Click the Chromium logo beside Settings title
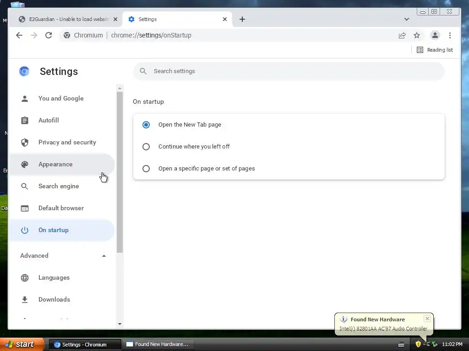469x351 pixels. pyautogui.click(x=24, y=71)
